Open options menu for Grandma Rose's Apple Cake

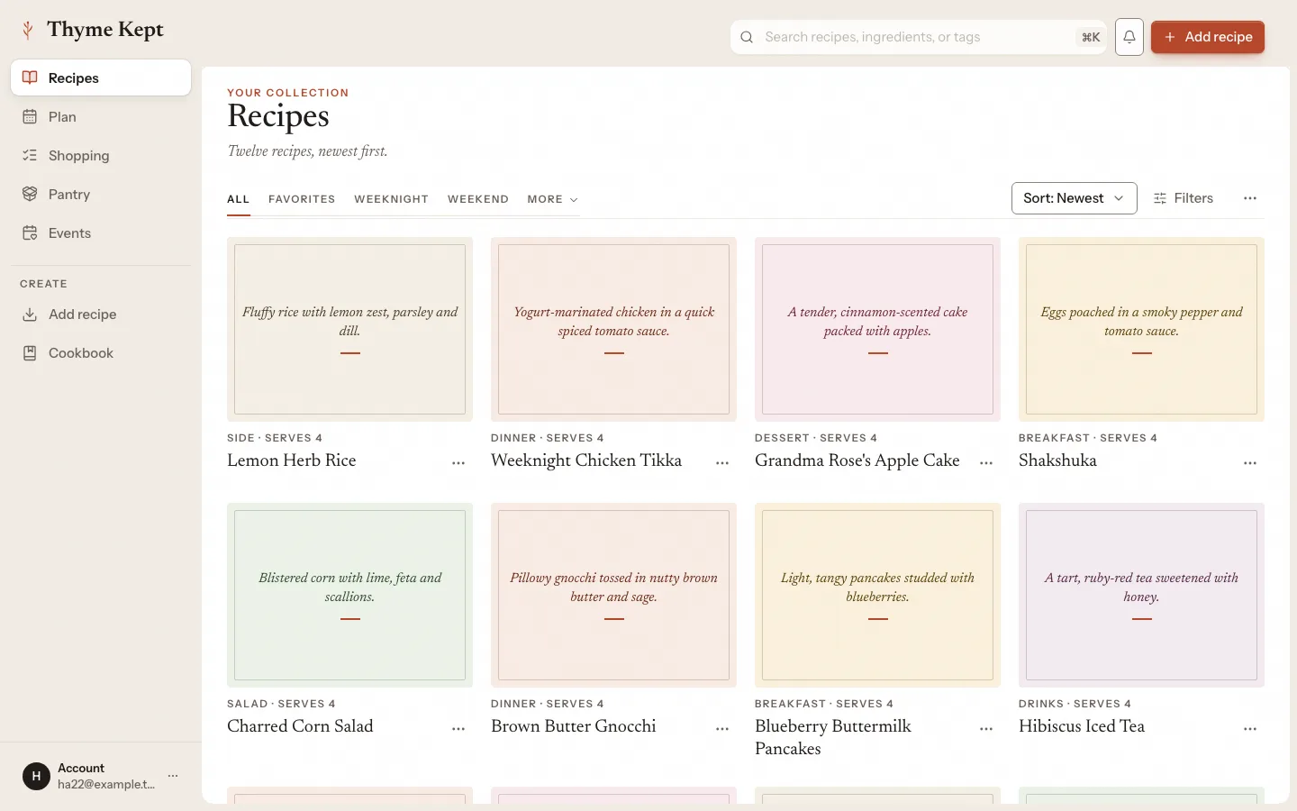pos(986,462)
